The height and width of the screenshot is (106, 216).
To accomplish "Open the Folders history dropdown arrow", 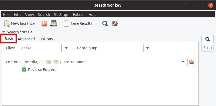I will 183,62.
